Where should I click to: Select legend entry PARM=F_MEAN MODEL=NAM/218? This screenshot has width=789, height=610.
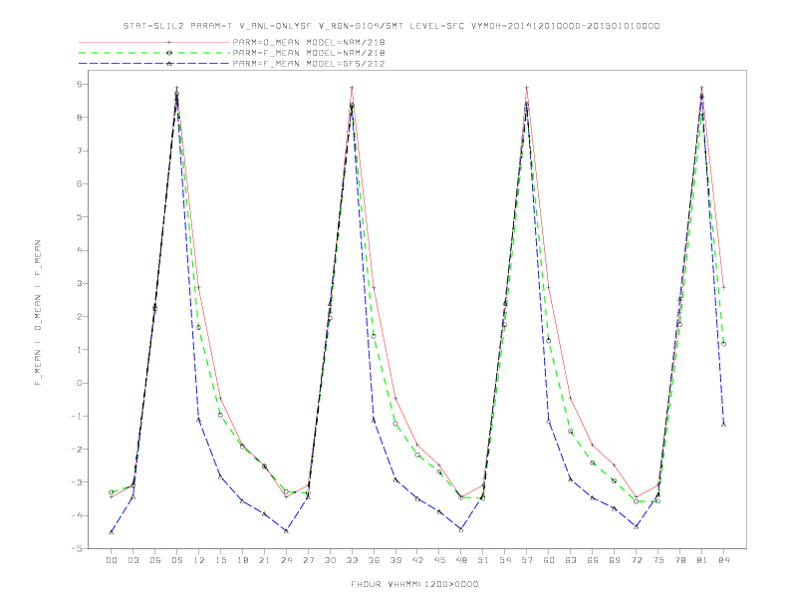[x=309, y=53]
